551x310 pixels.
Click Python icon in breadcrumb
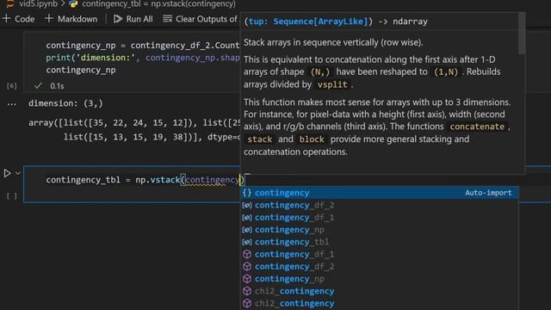pos(73,3)
